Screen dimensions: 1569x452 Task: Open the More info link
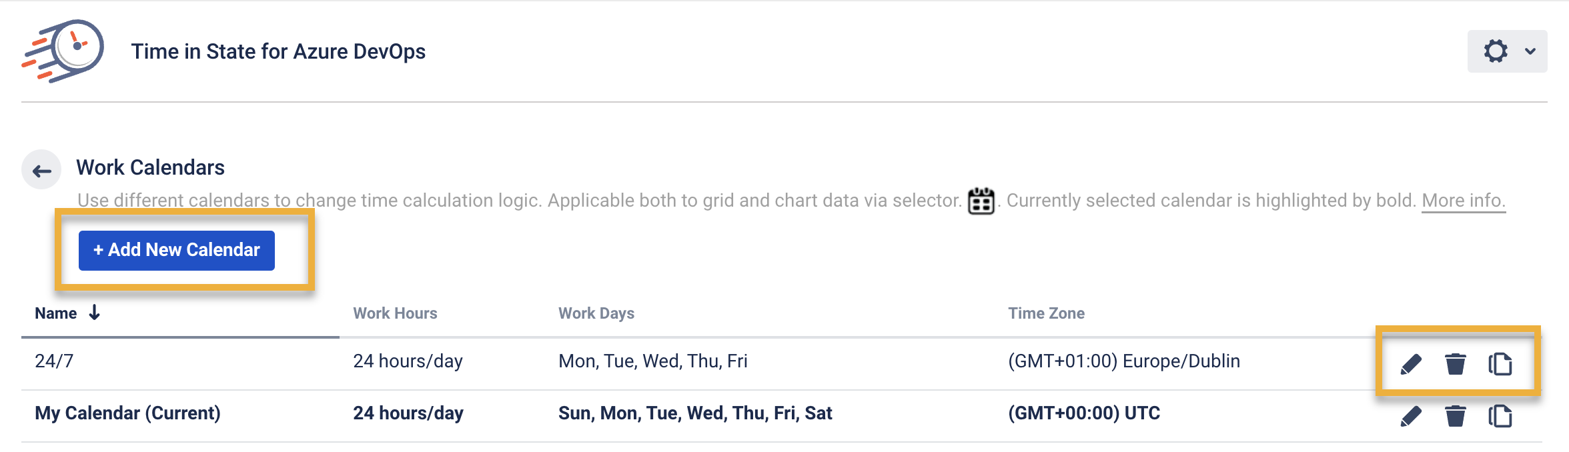(x=1463, y=201)
